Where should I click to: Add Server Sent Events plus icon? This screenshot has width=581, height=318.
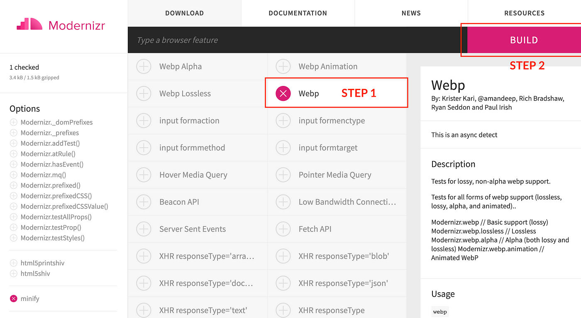[x=144, y=229]
